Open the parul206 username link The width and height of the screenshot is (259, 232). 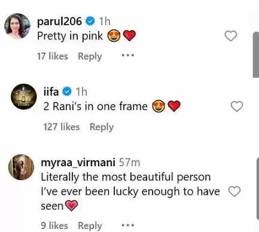coord(59,21)
